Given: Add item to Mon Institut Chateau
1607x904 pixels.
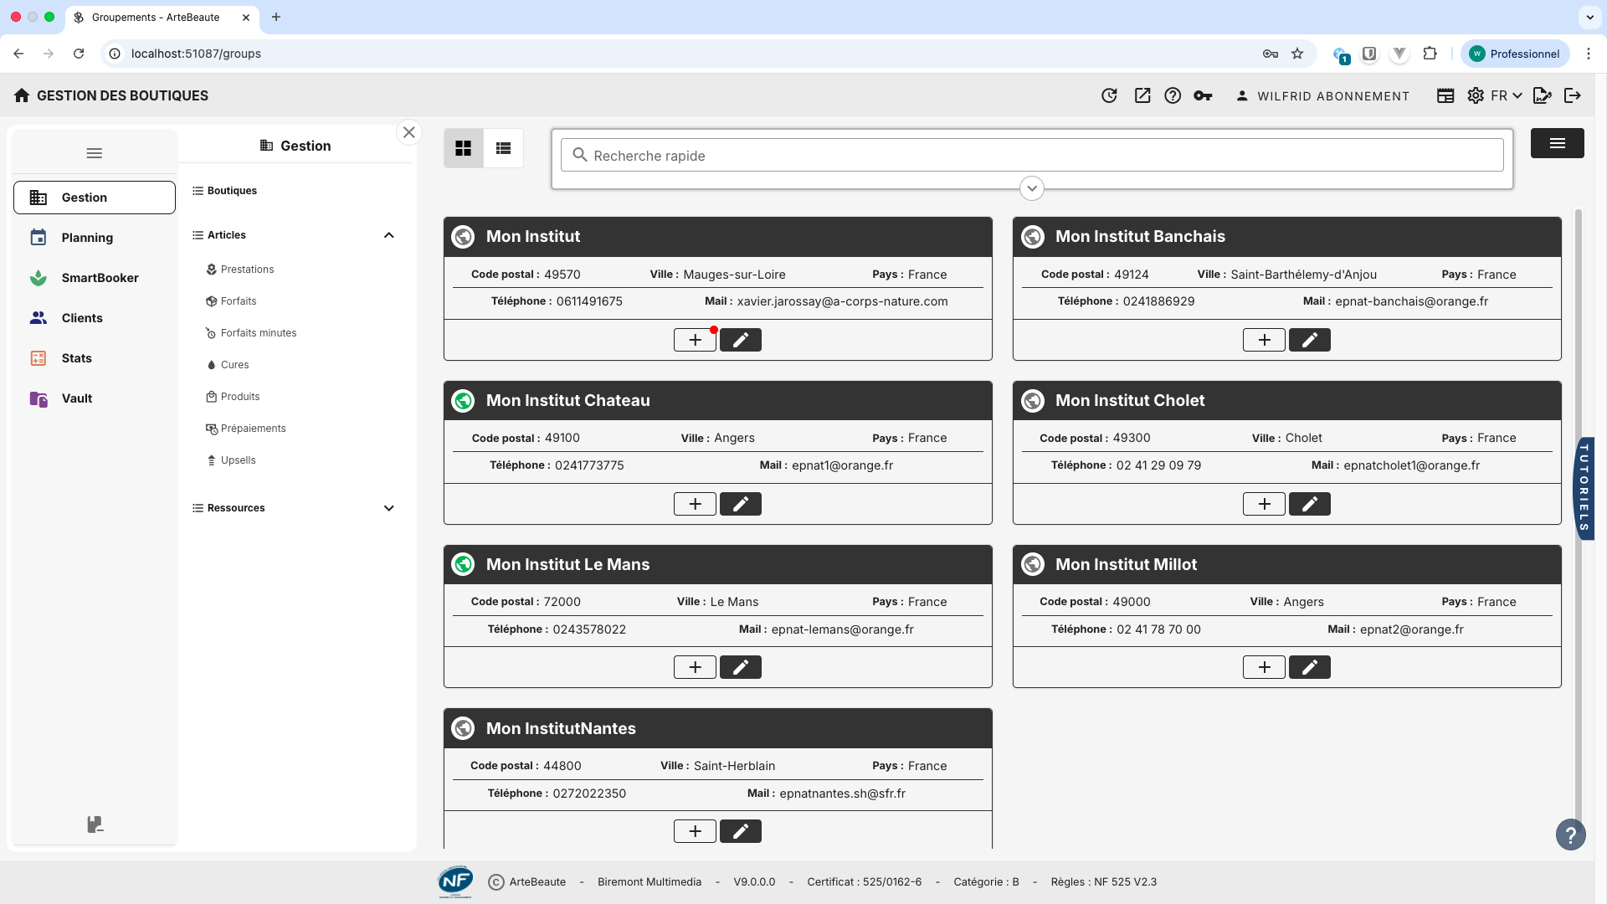Looking at the screenshot, I should pos(695,503).
